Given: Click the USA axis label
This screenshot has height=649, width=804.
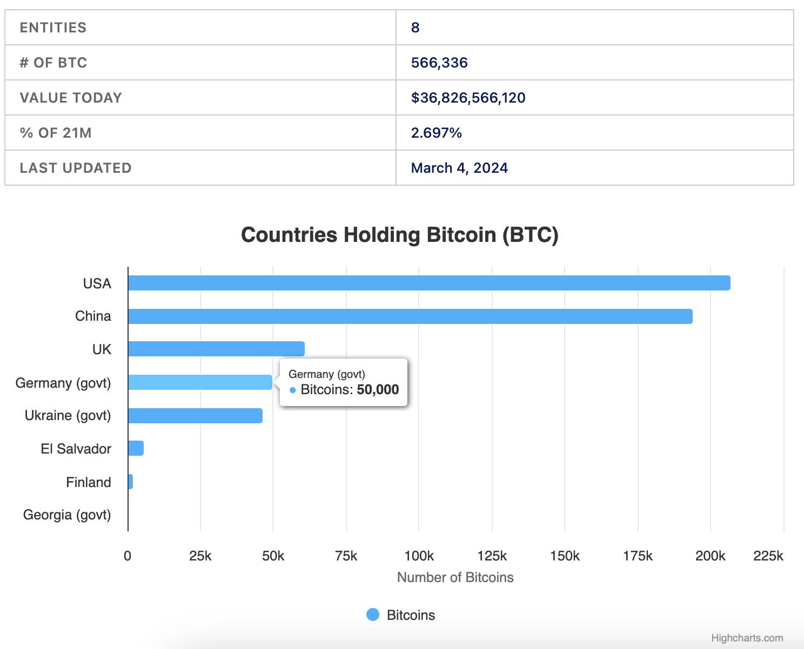Looking at the screenshot, I should pyautogui.click(x=97, y=283).
